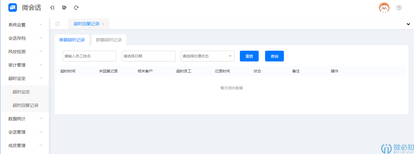The height and width of the screenshot is (154, 414).
Task: Expand the 会话管理 menu
Action: click(x=24, y=132)
